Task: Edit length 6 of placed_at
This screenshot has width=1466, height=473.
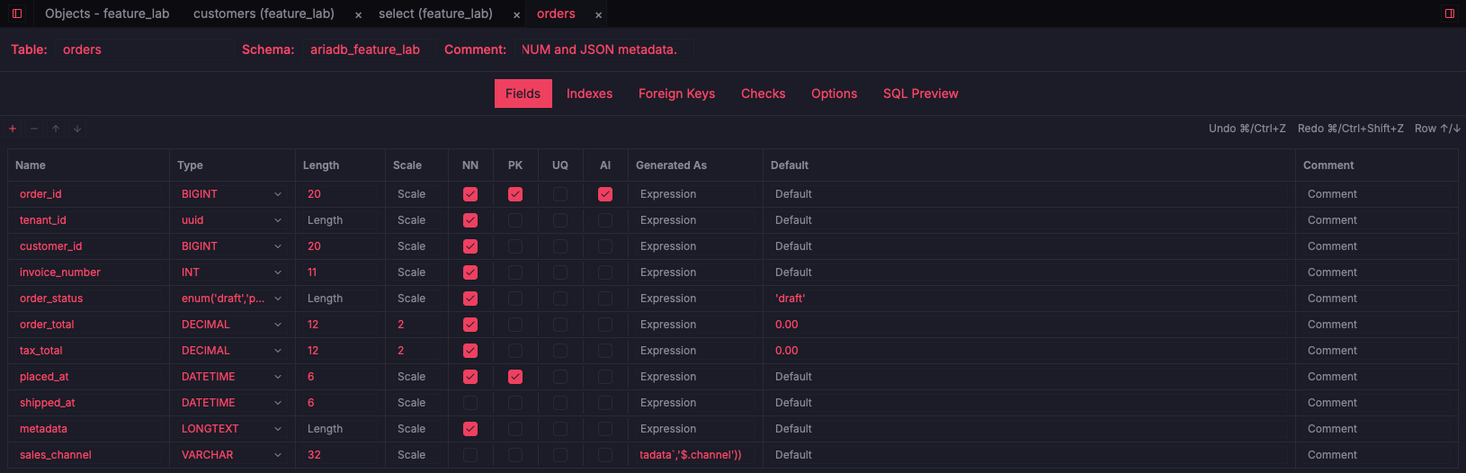Action: 340,377
